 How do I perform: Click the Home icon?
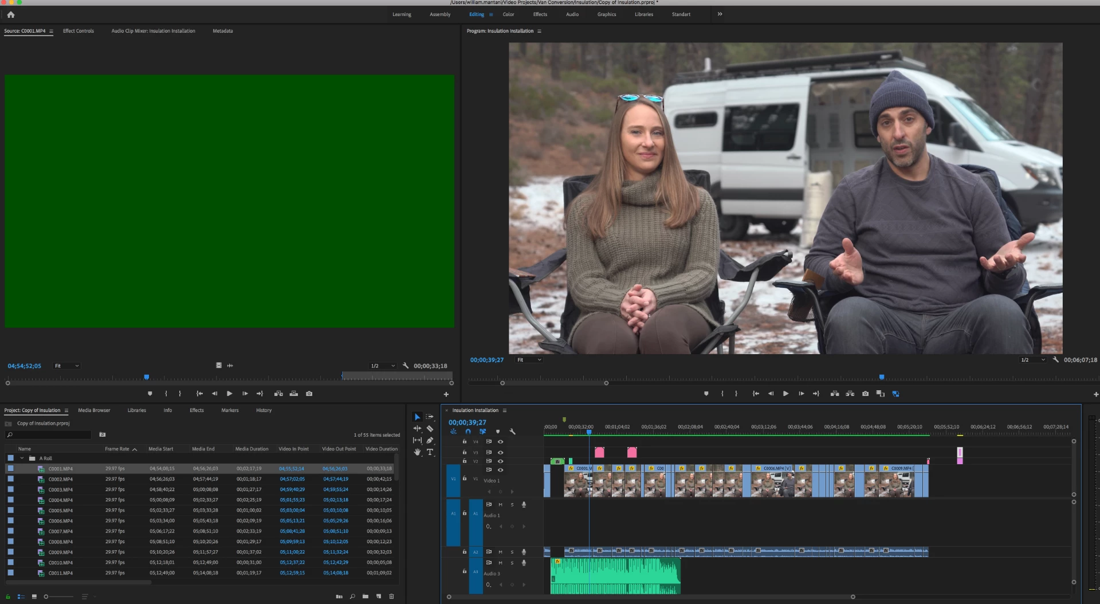coord(11,14)
